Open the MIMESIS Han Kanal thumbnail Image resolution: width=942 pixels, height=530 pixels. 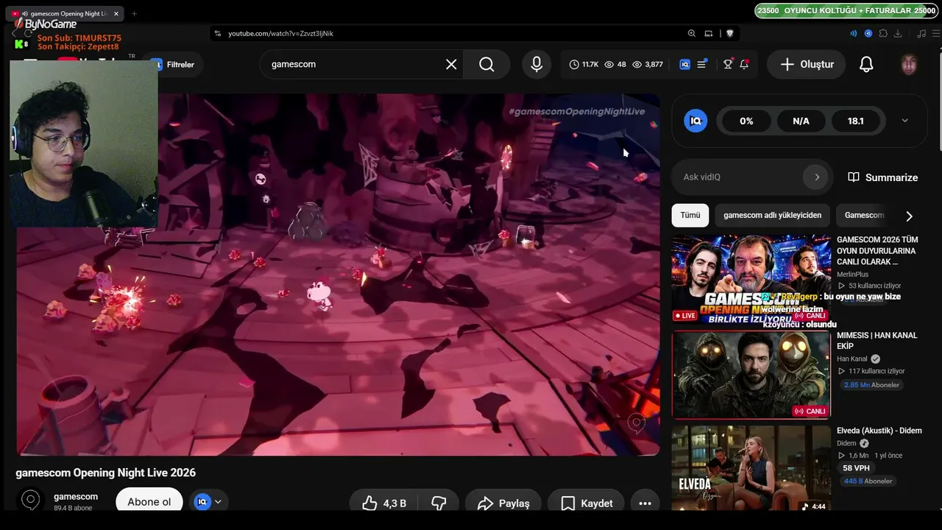pos(751,375)
